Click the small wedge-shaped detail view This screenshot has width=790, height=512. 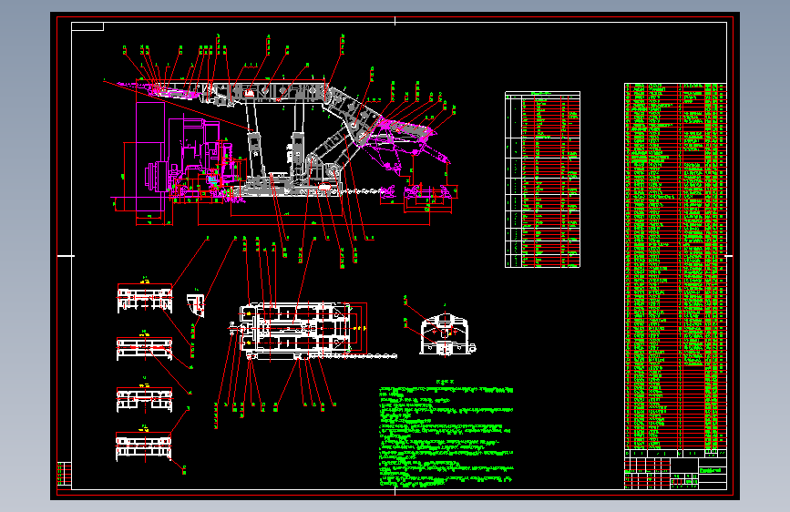coord(196,304)
